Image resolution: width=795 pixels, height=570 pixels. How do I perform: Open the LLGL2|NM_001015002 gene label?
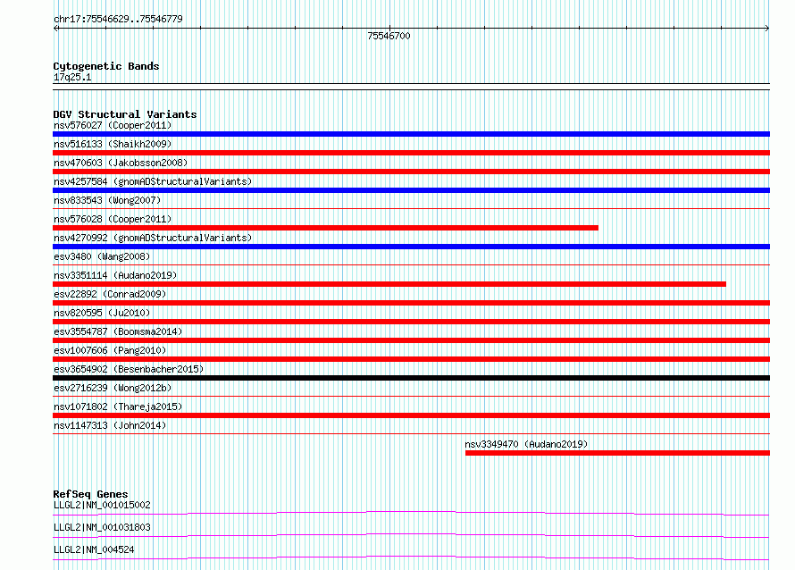(x=102, y=505)
